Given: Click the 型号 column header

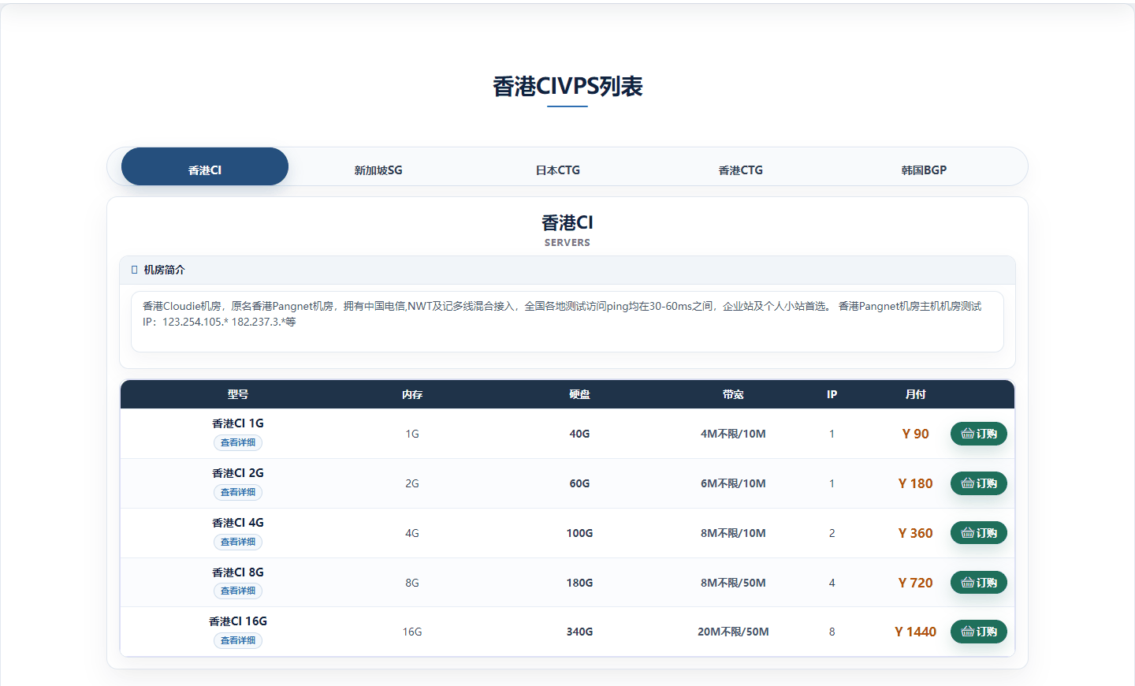Looking at the screenshot, I should point(238,394).
